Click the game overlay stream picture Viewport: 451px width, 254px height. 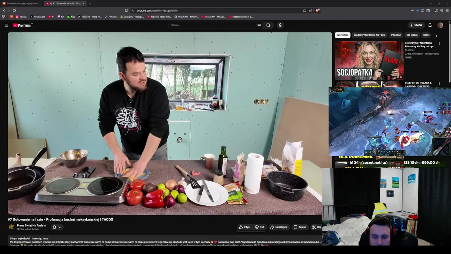click(390, 122)
